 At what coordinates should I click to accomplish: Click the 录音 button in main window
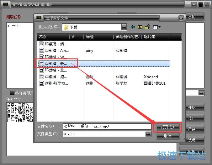click(x=195, y=129)
